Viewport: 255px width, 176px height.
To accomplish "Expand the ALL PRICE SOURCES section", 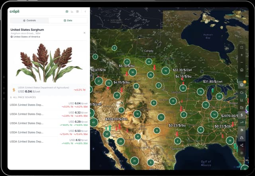I will [23, 97].
